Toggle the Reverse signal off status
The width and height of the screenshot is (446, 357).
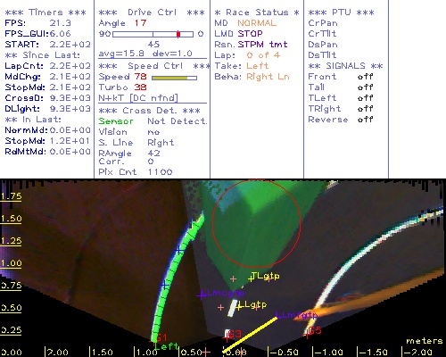pos(366,120)
